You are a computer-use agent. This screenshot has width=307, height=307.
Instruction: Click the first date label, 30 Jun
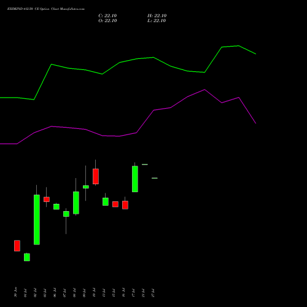[15, 292]
